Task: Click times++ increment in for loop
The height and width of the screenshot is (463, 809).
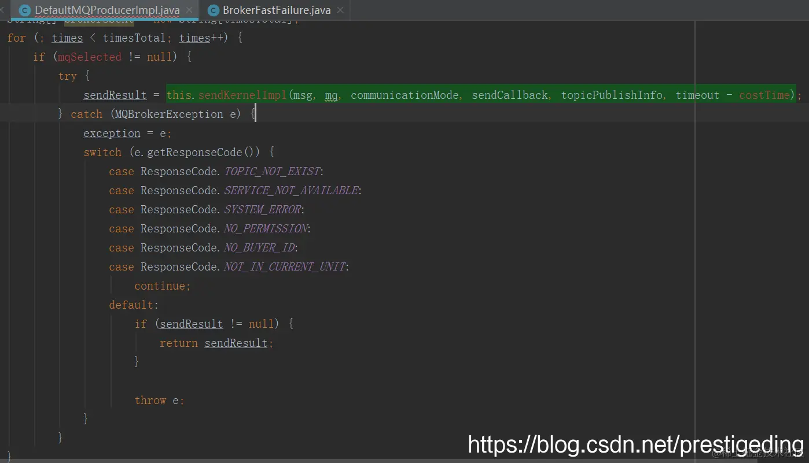Action: [201, 38]
